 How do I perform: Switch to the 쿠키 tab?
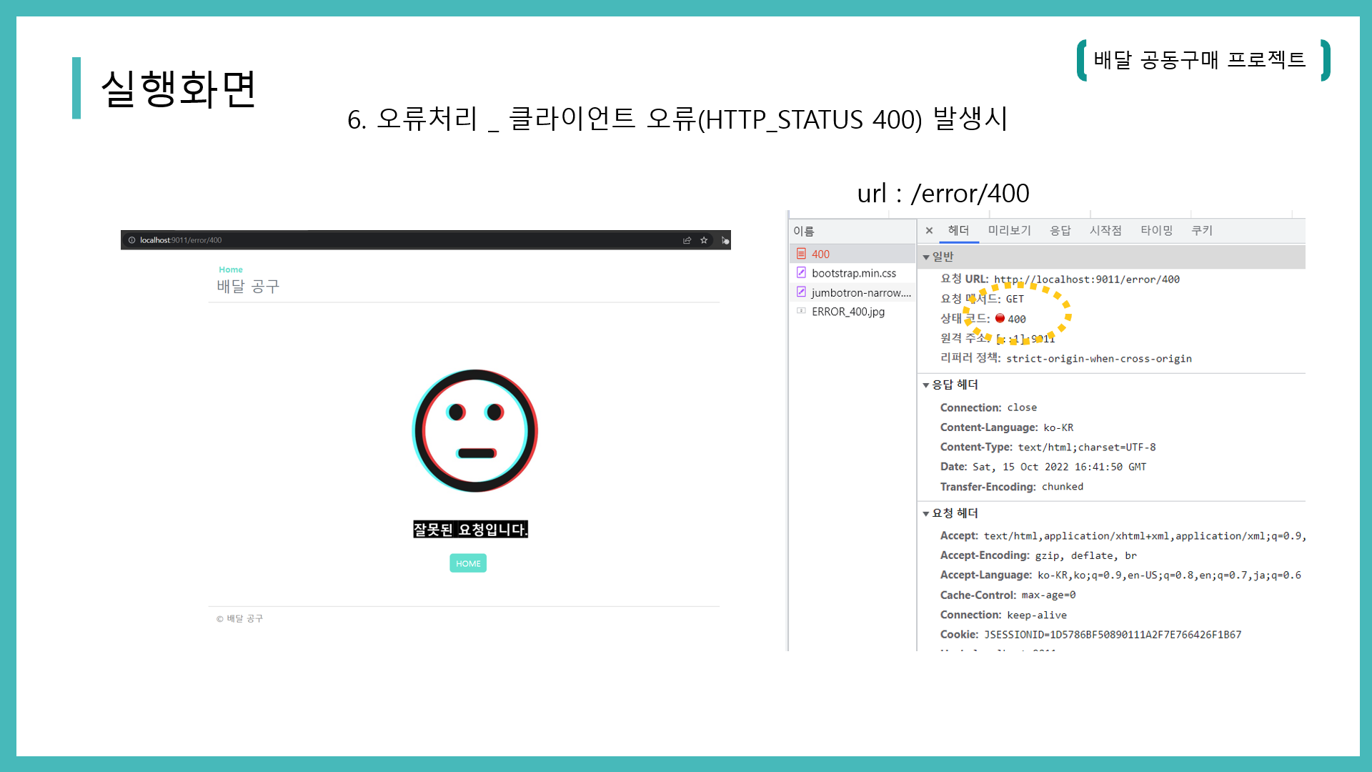click(x=1202, y=230)
